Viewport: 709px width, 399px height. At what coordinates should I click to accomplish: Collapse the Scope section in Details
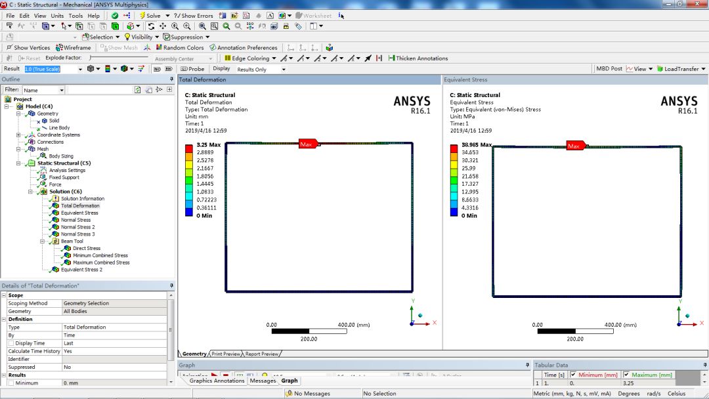coord(4,295)
